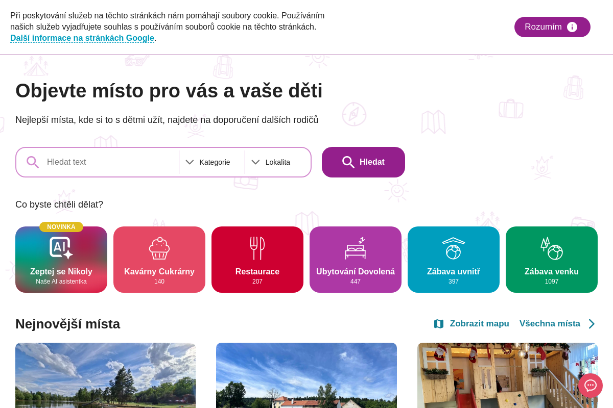This screenshot has width=613, height=408.
Task: Click the magnifier icon in the search field
Action: coord(33,162)
